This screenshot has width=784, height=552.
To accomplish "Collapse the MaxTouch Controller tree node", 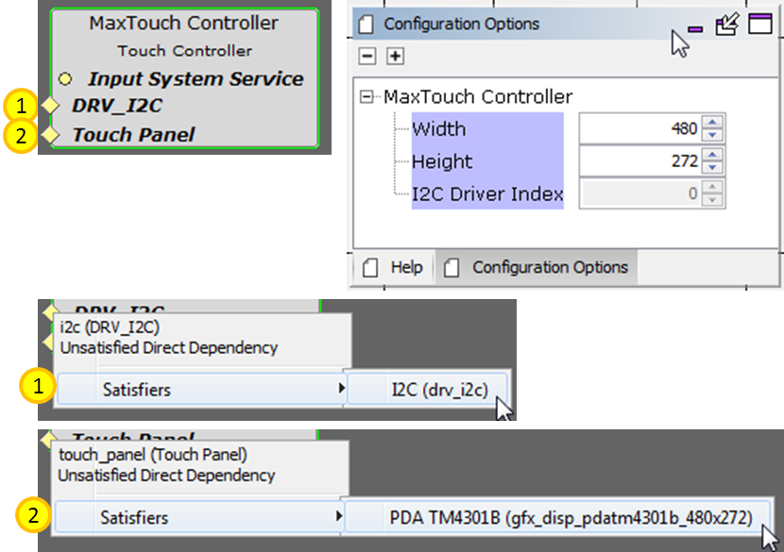I will coord(366,96).
